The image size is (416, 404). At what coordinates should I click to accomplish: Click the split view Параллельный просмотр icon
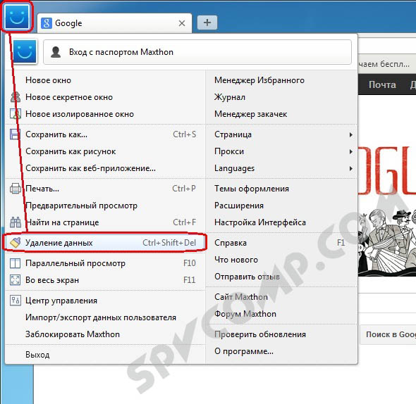point(15,263)
